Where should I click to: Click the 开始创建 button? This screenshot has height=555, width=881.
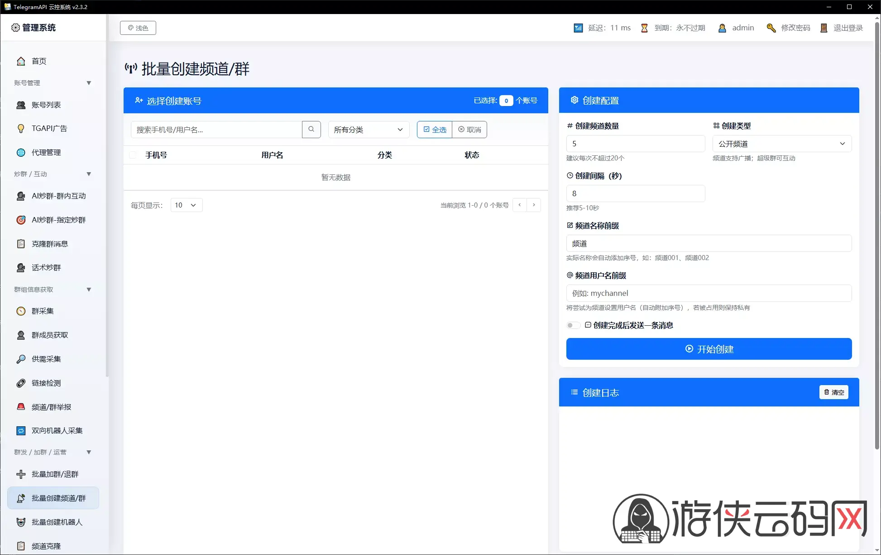tap(709, 349)
